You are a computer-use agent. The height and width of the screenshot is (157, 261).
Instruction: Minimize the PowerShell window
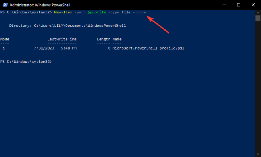click(221, 5)
